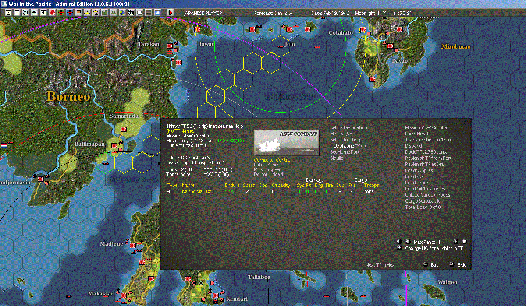Click Replenish TF from Port
Screen dimensions: 526x306
coord(428,158)
